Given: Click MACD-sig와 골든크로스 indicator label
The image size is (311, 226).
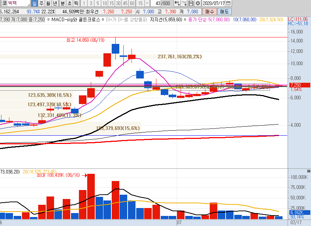Looking at the screenshot, I should 76,19.
